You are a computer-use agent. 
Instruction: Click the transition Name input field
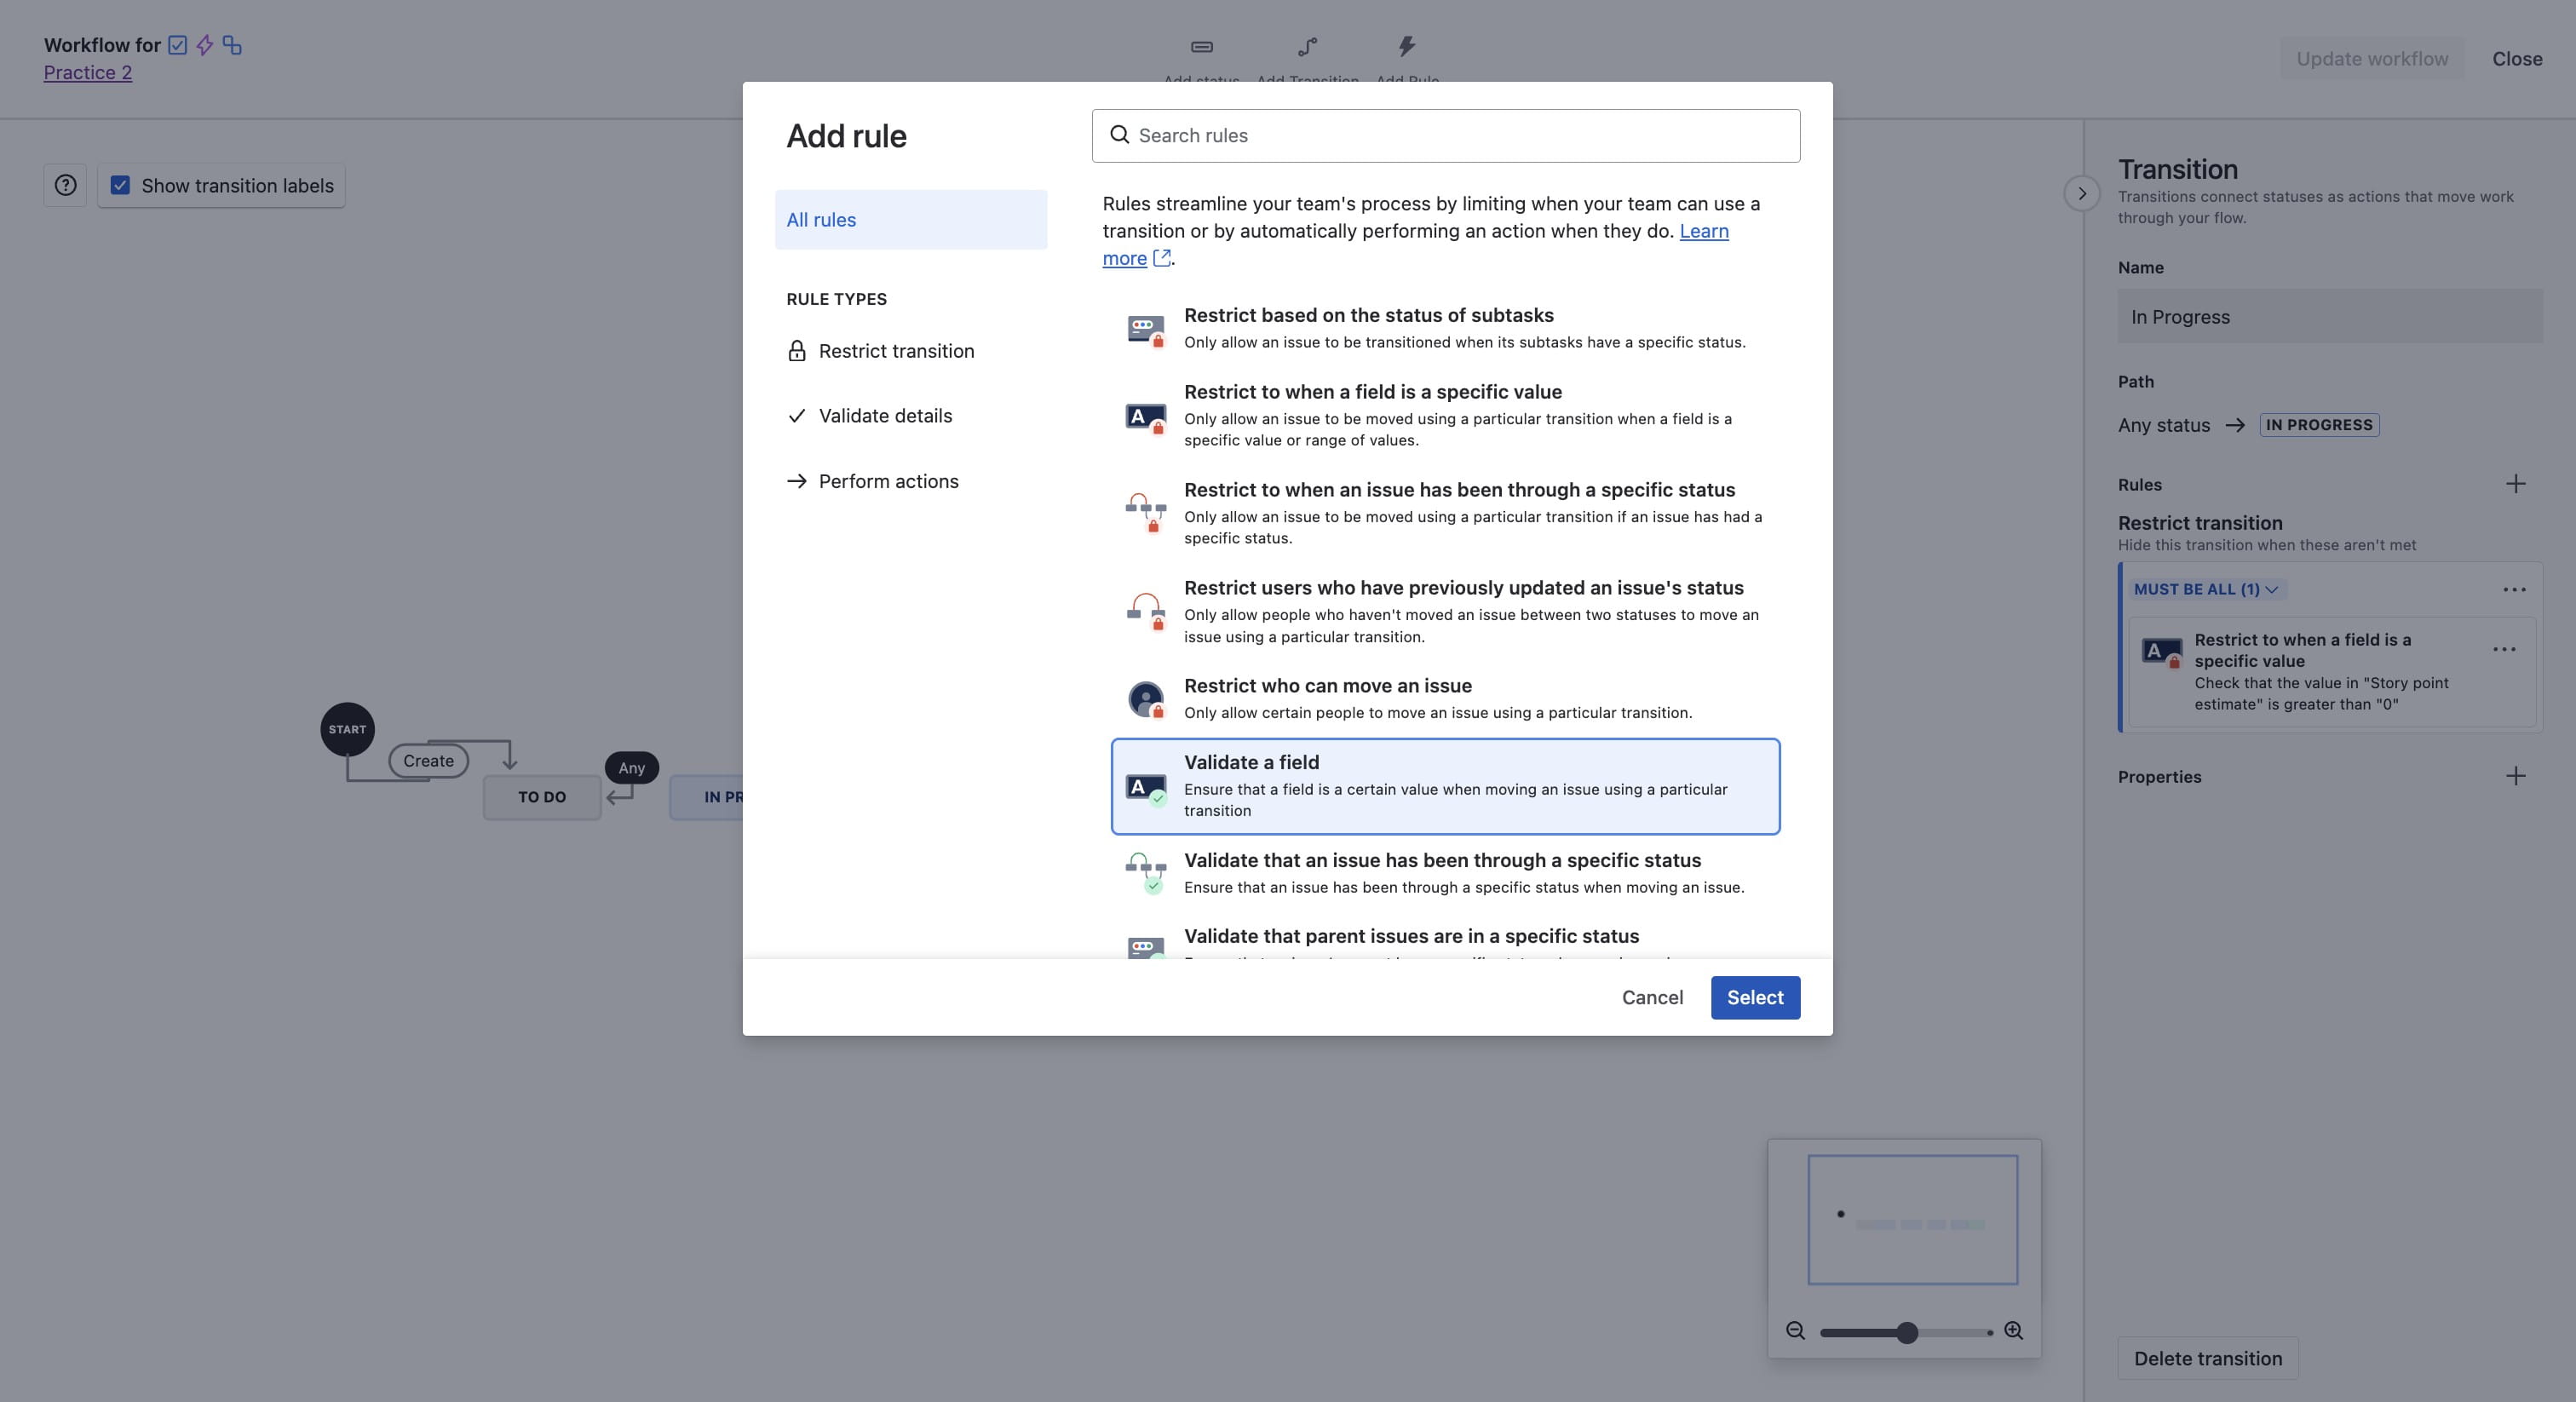click(2330, 317)
